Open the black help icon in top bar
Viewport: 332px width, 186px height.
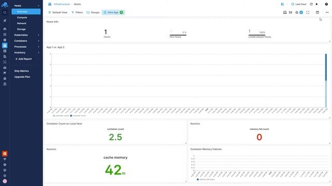326,4
